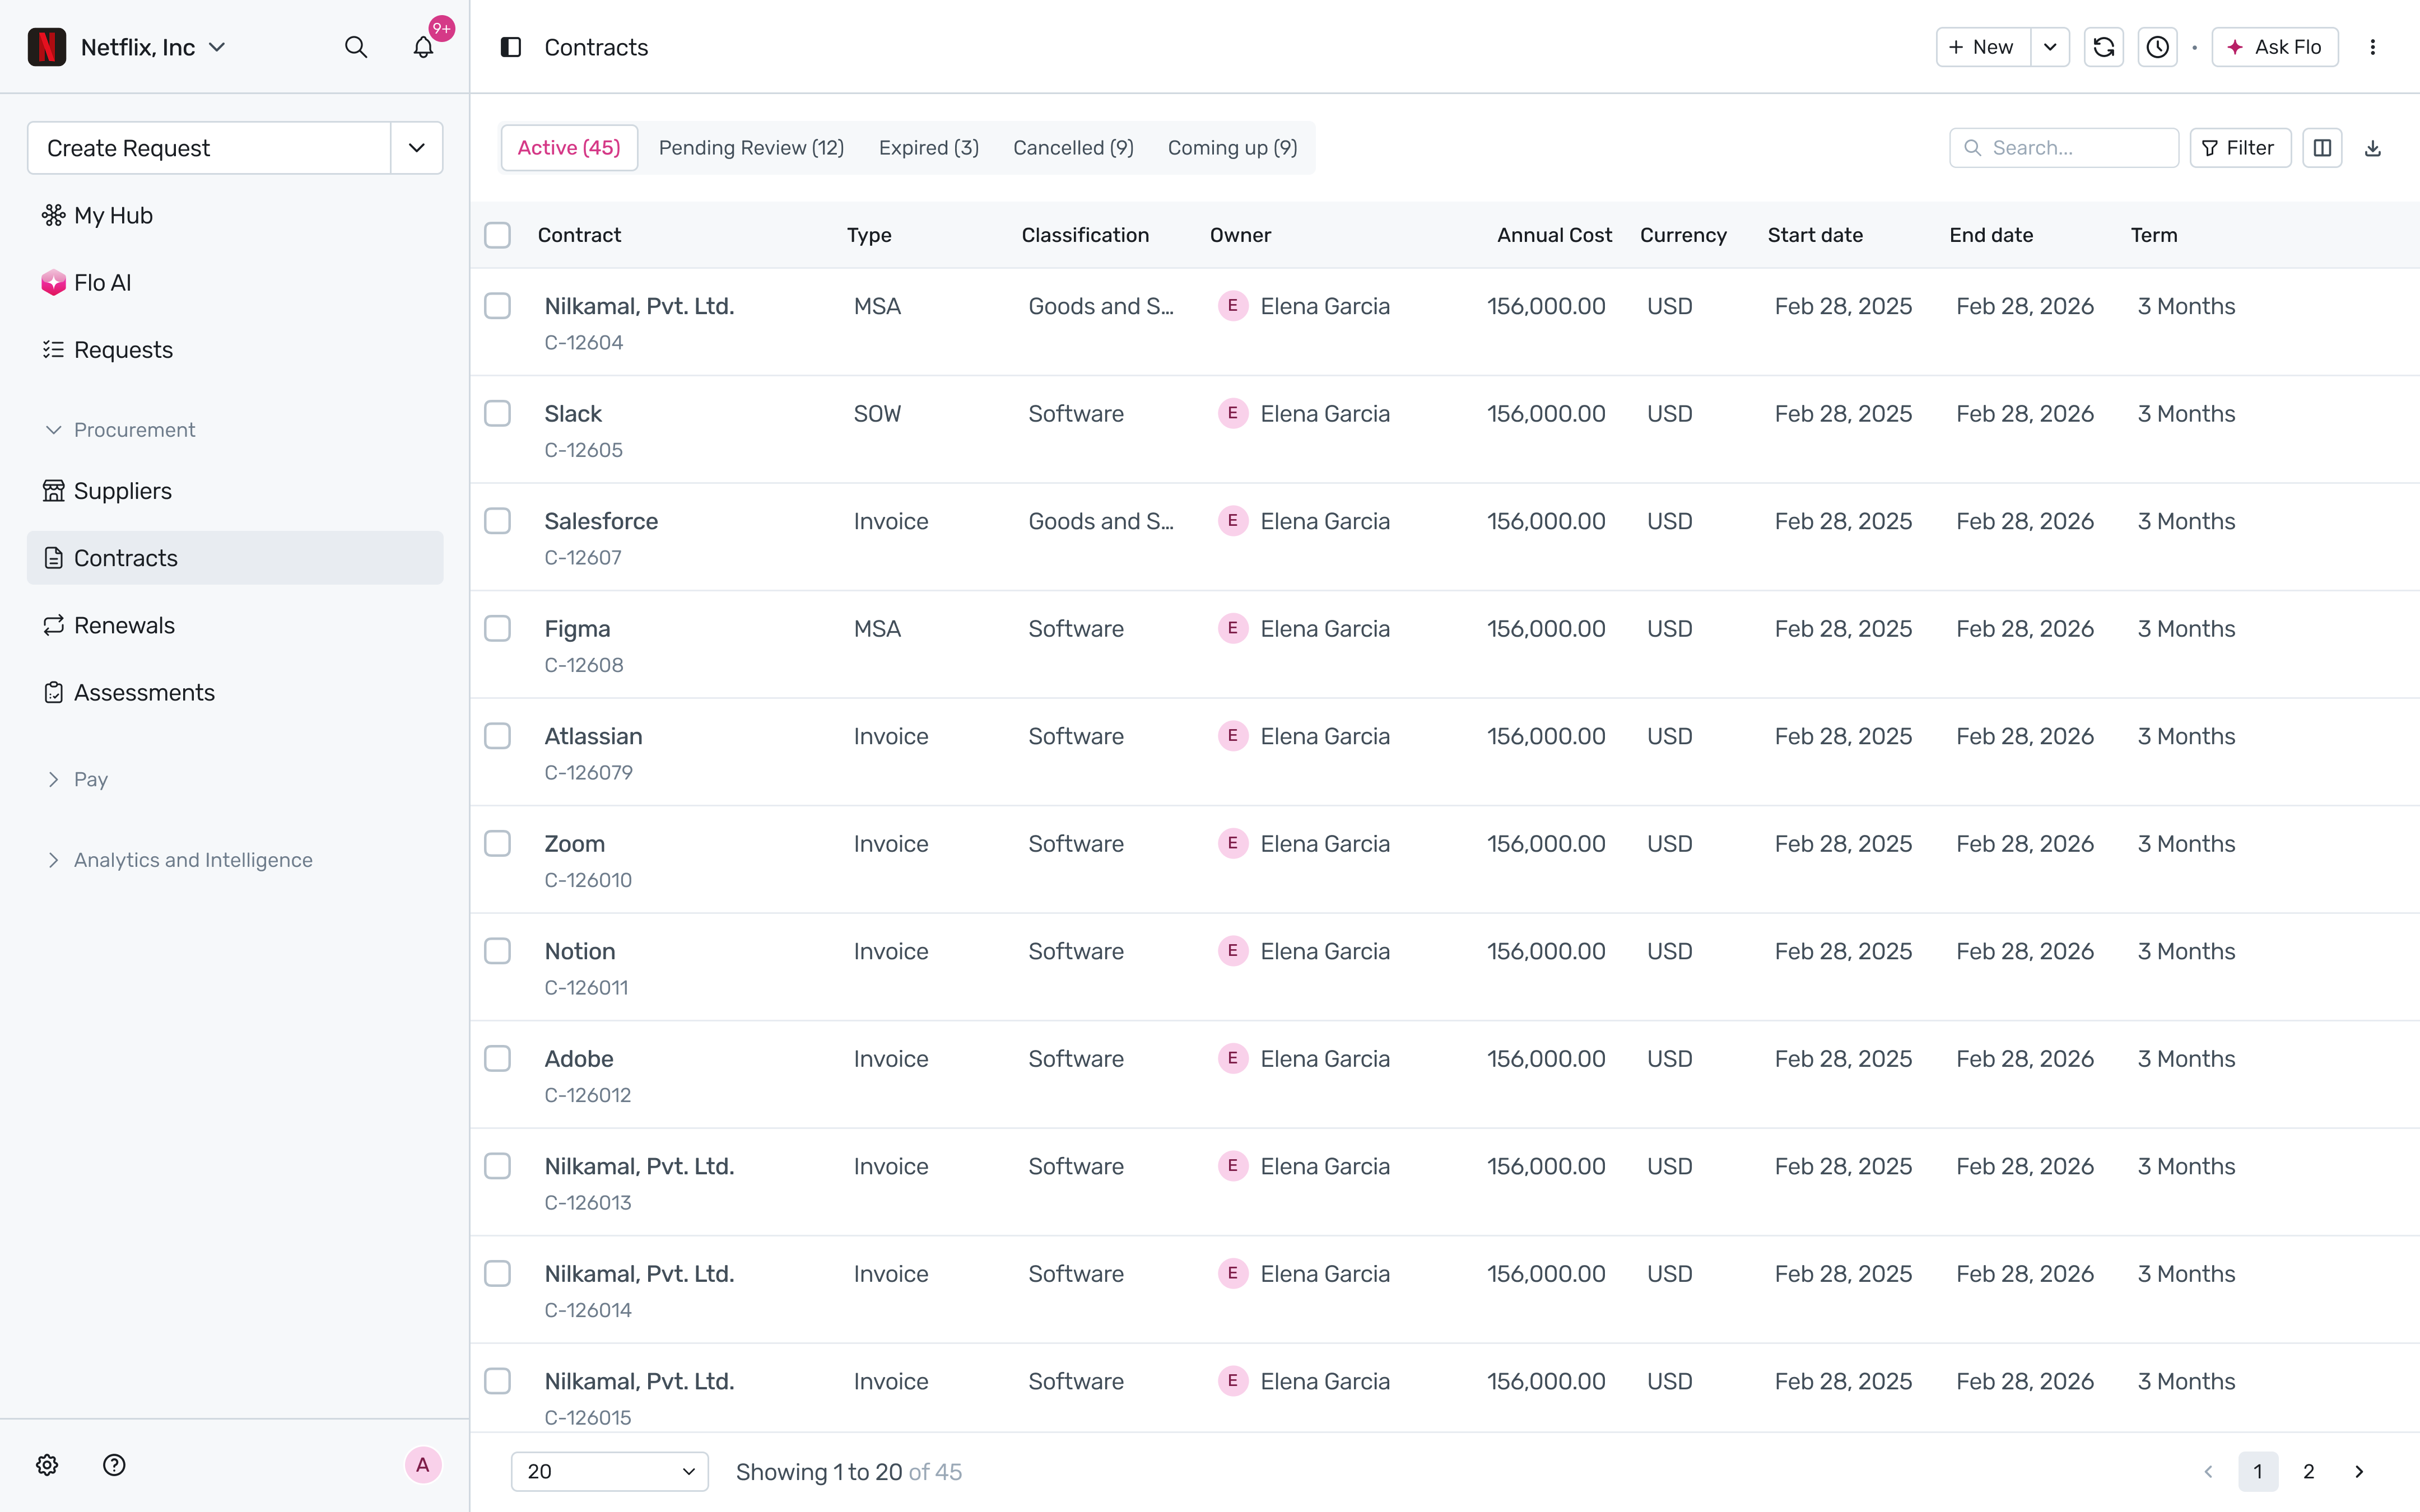Open Suppliers in sidebar
The image size is (2420, 1512).
click(235, 491)
